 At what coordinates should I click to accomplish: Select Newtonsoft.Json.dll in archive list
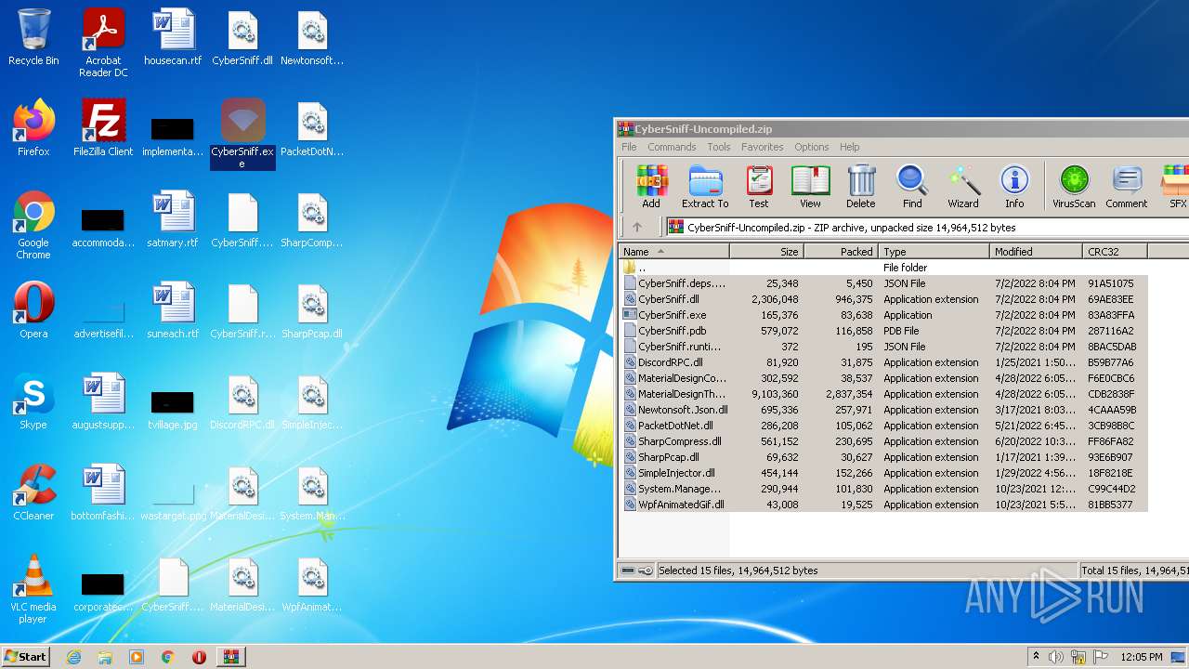pos(883,410)
